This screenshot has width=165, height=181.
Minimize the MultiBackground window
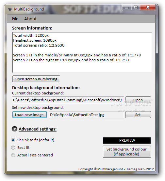[x=127, y=8]
